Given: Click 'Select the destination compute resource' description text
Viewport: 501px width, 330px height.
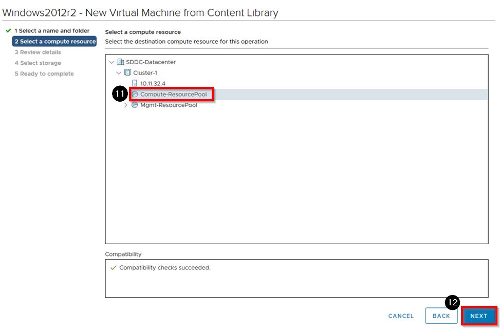Looking at the screenshot, I should point(187,42).
